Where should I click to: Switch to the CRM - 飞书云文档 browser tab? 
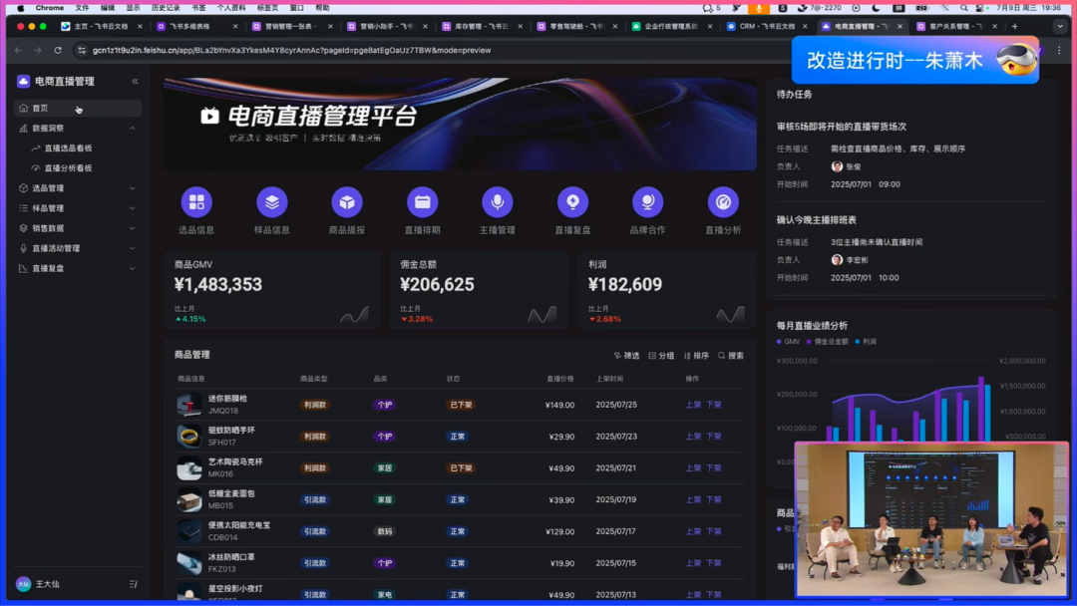pos(767,26)
